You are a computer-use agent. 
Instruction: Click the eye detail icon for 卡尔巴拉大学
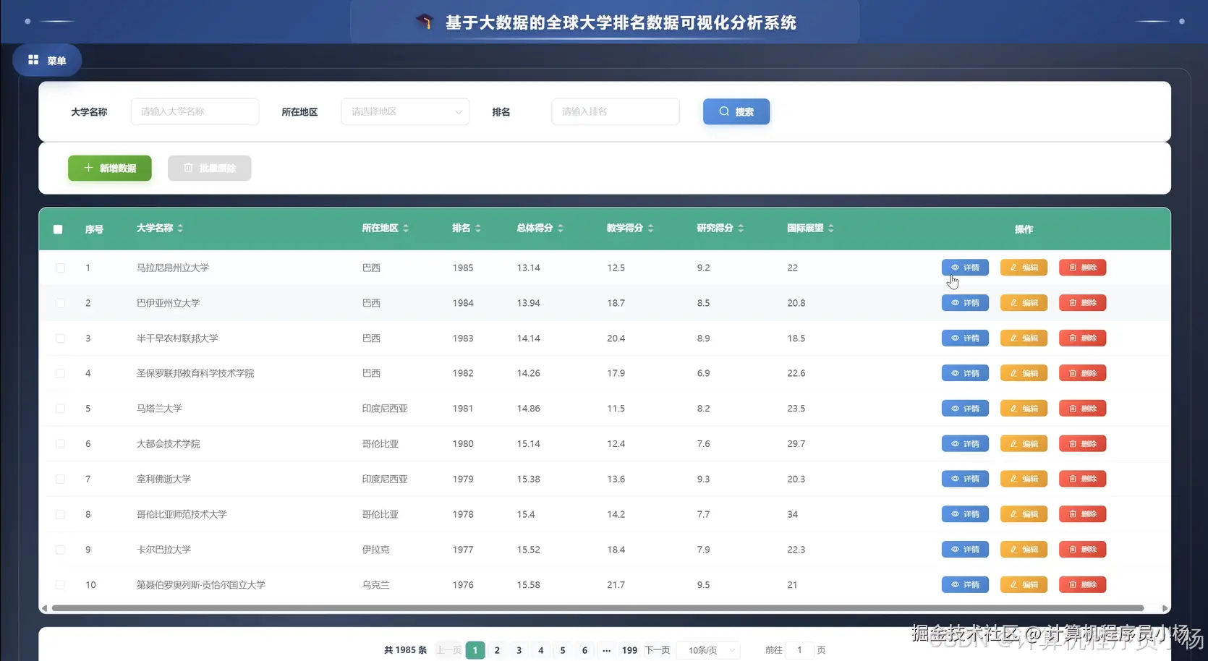(953, 549)
